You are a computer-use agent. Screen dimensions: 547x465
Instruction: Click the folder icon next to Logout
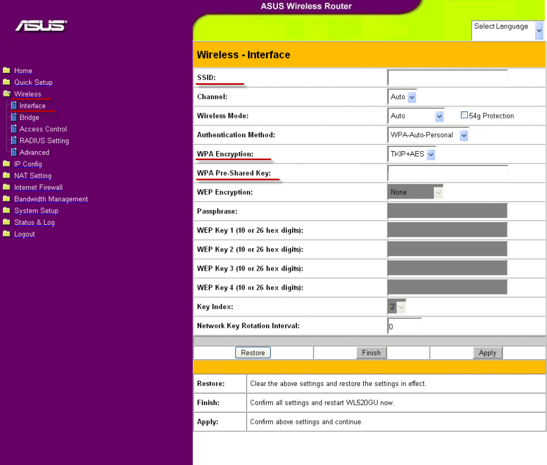pyautogui.click(x=6, y=234)
